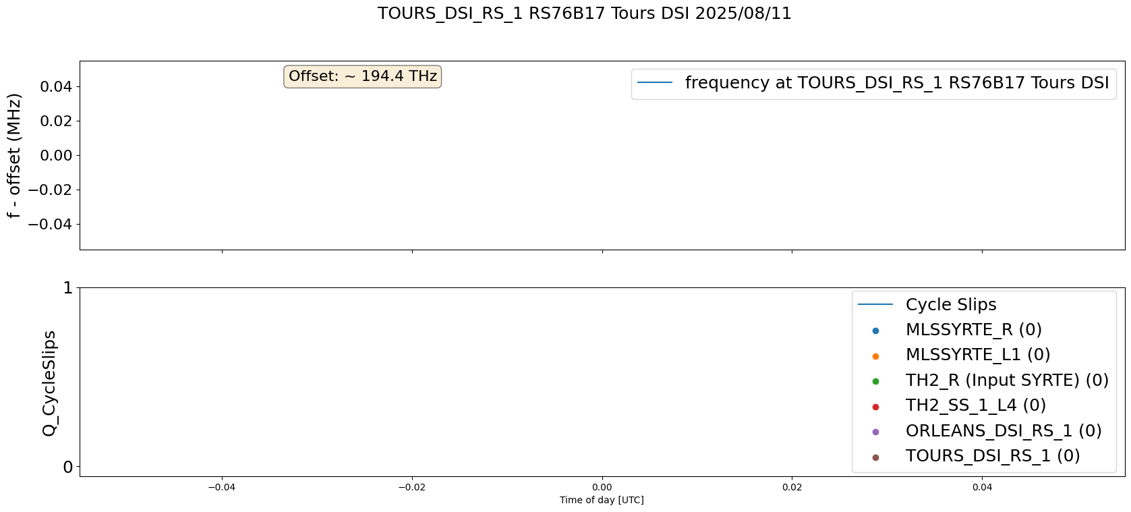Click the TH2_R (Input SYRTE) (0) legend label
Viewport: 1131px width, 512px height.
[1007, 380]
